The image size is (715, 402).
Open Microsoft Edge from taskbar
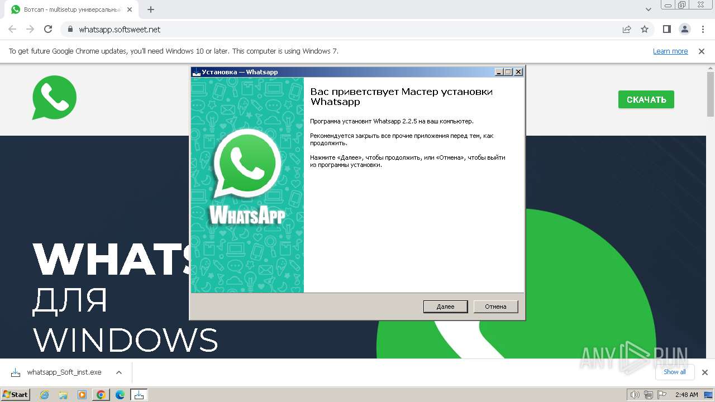[x=120, y=395]
